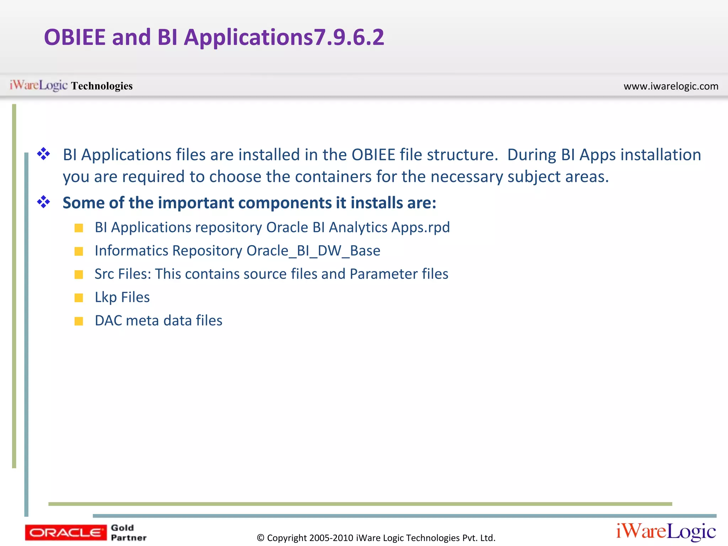Click yellow bullet beside BI Applications repository

[79, 228]
